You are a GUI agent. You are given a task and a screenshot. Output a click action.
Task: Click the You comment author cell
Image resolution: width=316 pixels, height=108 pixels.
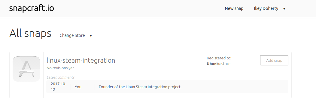pyautogui.click(x=78, y=87)
